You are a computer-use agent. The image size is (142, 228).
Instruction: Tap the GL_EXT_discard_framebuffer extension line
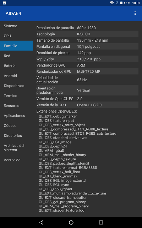[x=63, y=198]
